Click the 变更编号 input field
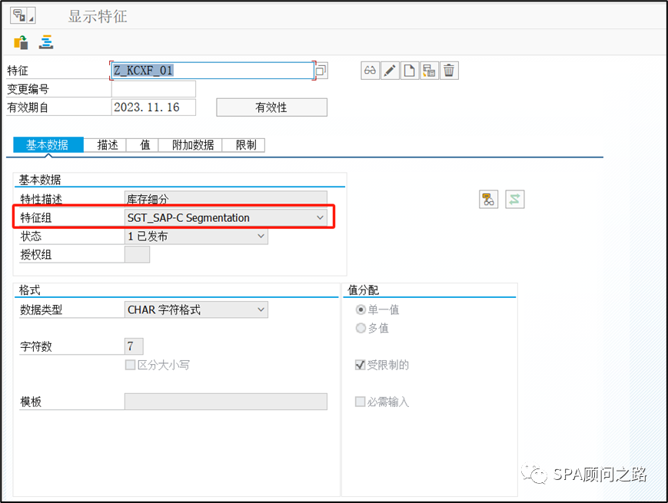668x503 pixels. coord(154,89)
